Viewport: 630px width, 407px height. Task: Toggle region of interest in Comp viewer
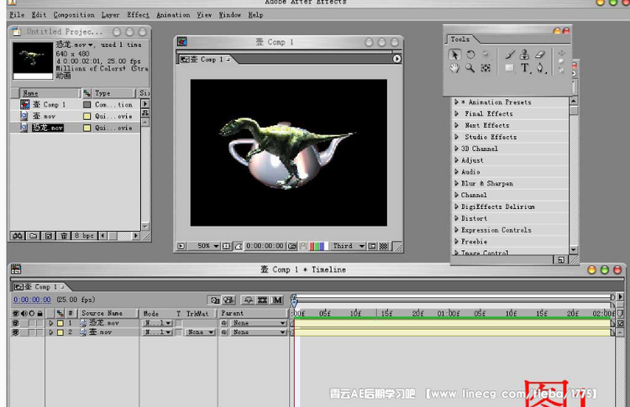(x=372, y=246)
